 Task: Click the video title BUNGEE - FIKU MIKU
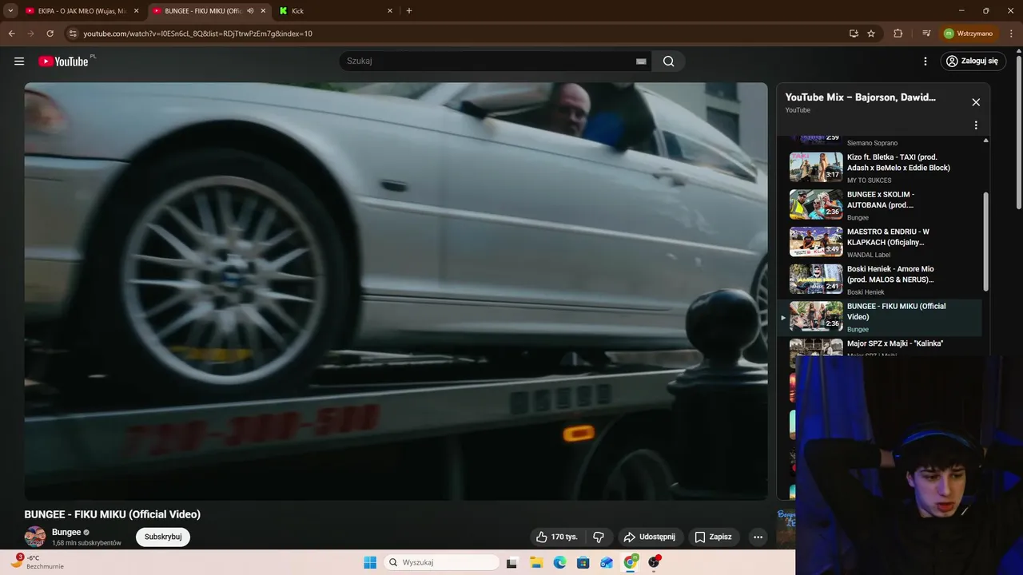coord(113,514)
